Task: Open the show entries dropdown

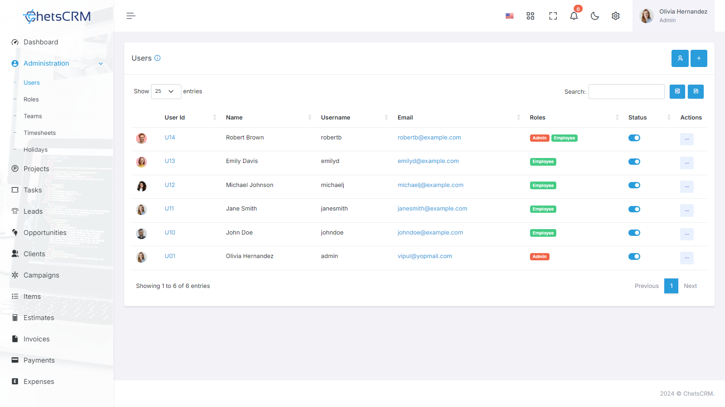Action: pos(166,91)
